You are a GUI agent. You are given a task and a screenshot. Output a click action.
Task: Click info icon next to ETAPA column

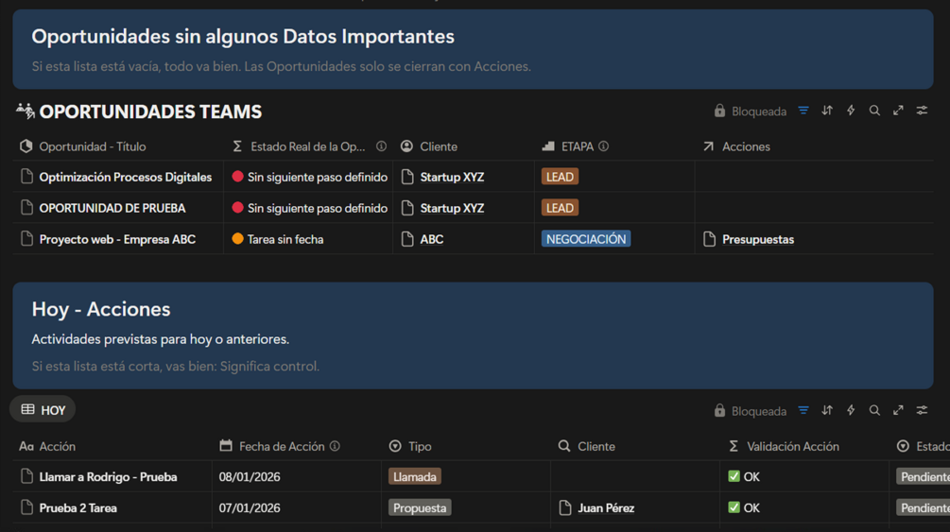point(603,146)
